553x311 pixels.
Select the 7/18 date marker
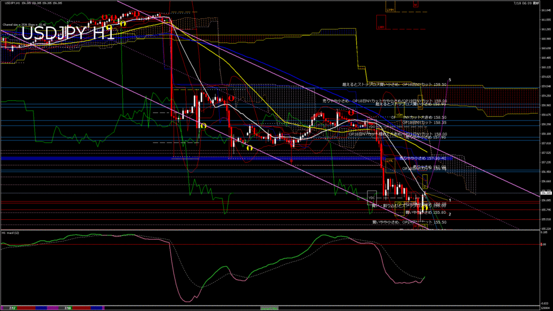tap(68, 308)
